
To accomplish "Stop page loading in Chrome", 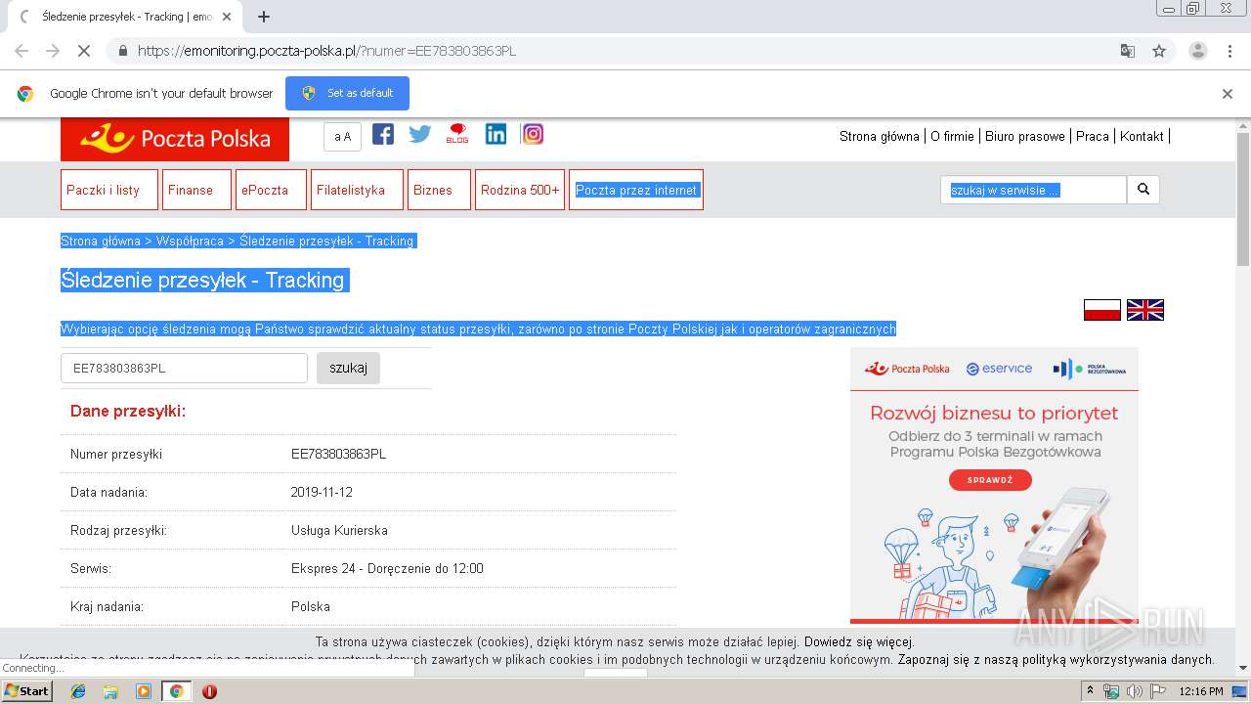I will [83, 51].
